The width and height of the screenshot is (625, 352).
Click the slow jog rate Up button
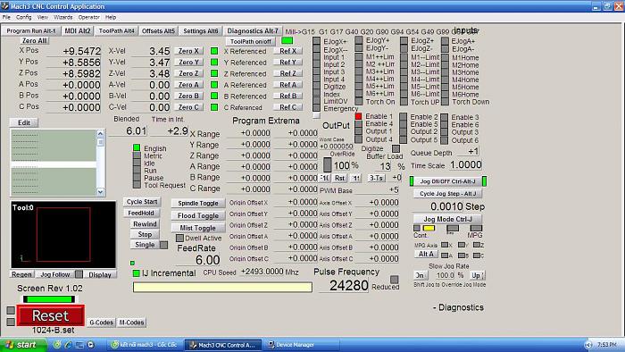click(x=476, y=275)
